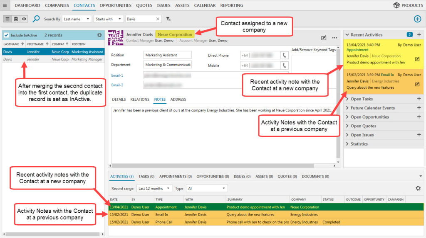Click the Neue Corporation company link
426x238 pixels.
(x=175, y=34)
